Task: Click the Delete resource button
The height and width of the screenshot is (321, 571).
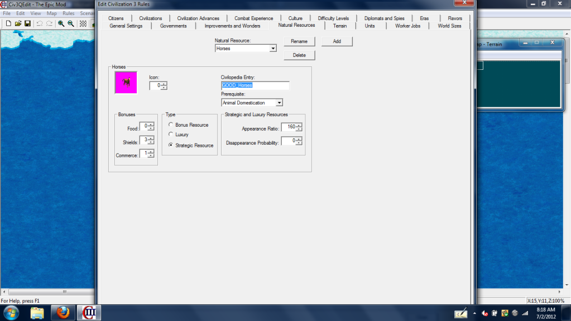Action: (x=299, y=55)
